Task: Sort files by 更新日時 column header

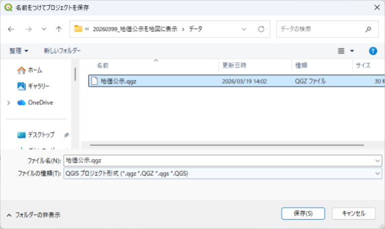Action: [x=234, y=66]
